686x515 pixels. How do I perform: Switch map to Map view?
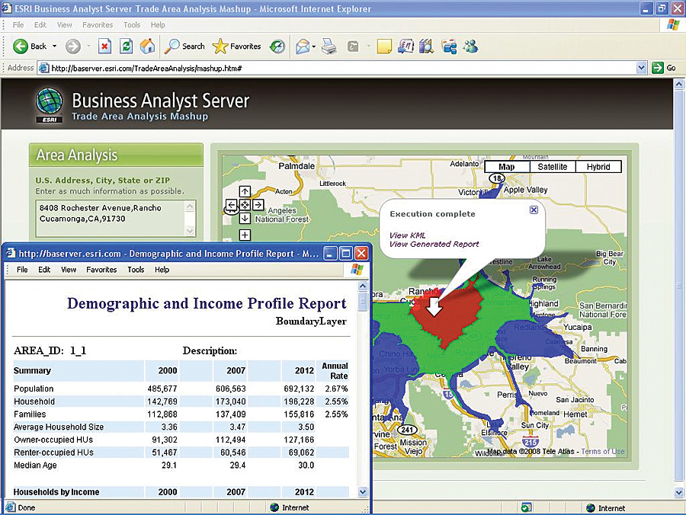(x=507, y=167)
